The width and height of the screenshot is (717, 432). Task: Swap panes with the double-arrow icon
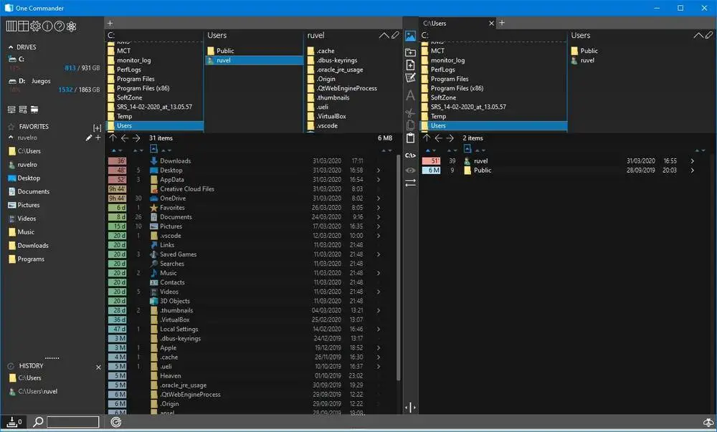click(410, 183)
